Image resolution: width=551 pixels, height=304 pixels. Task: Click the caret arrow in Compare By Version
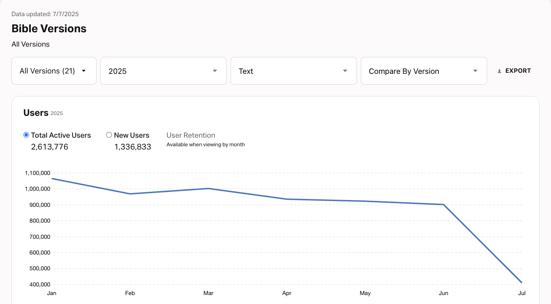[x=475, y=71]
